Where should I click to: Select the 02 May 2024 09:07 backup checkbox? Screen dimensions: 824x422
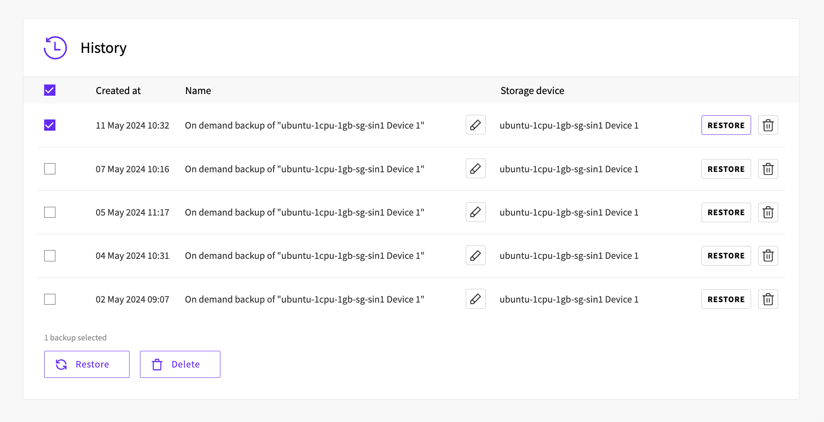click(50, 299)
